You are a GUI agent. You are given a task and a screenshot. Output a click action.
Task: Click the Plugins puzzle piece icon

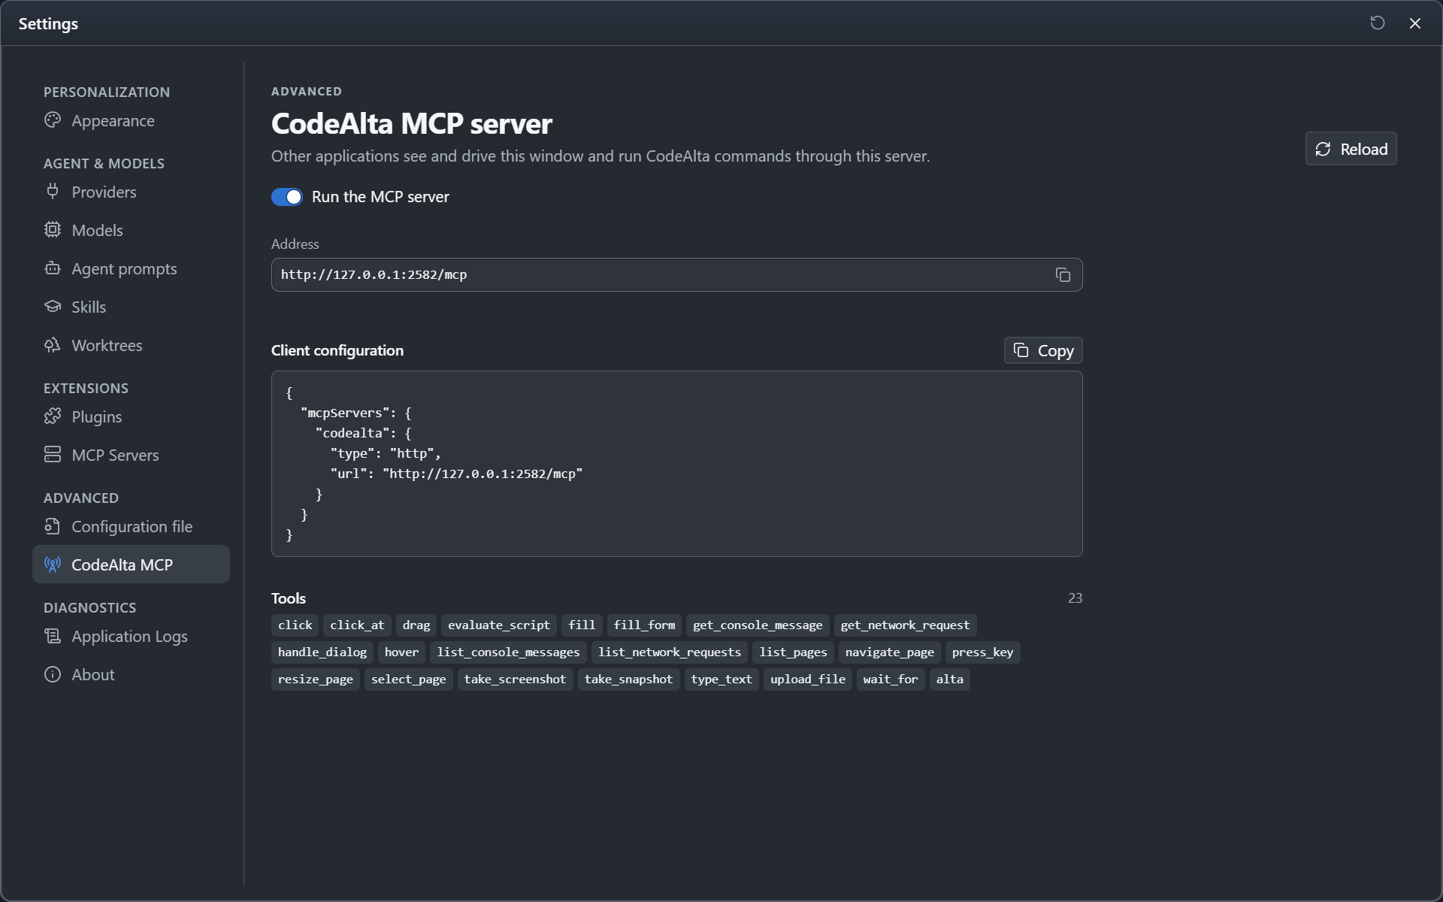click(x=53, y=416)
